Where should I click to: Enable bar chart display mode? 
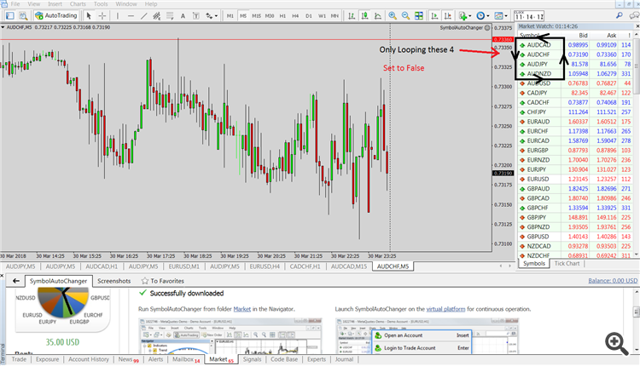click(352, 15)
